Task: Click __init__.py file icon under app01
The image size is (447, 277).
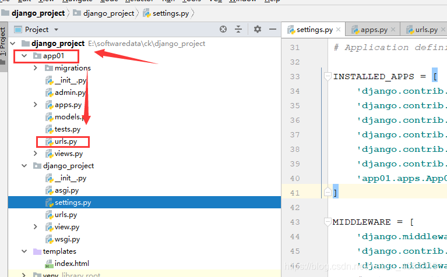Action: pos(50,80)
